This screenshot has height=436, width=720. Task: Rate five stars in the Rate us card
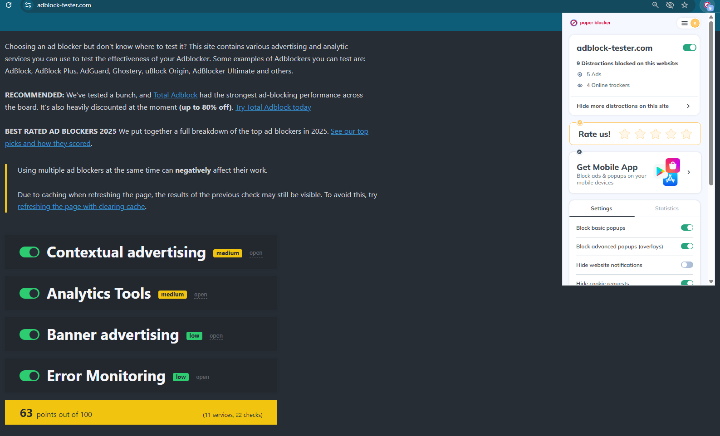(x=686, y=134)
